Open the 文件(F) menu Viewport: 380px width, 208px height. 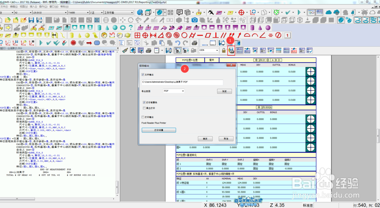[x=4, y=6]
